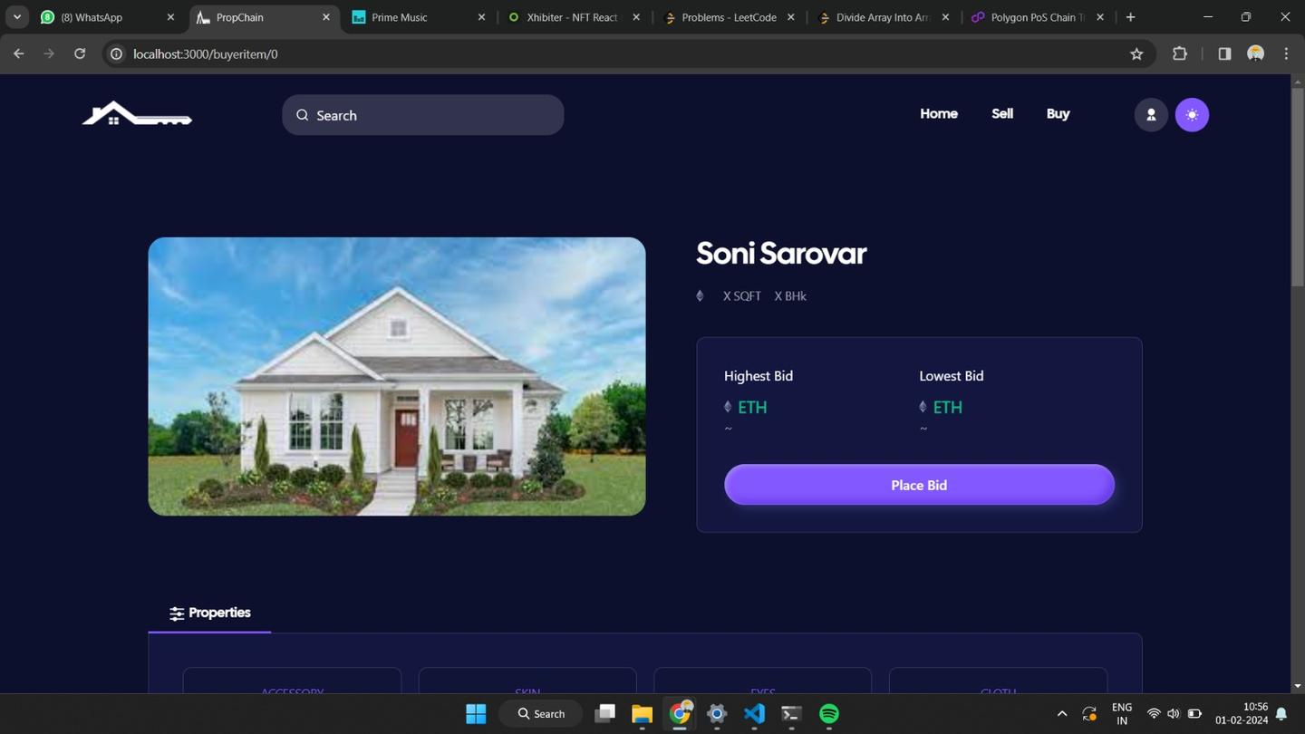Open the Windows Start menu
The width and height of the screenshot is (1305, 734).
(x=476, y=714)
